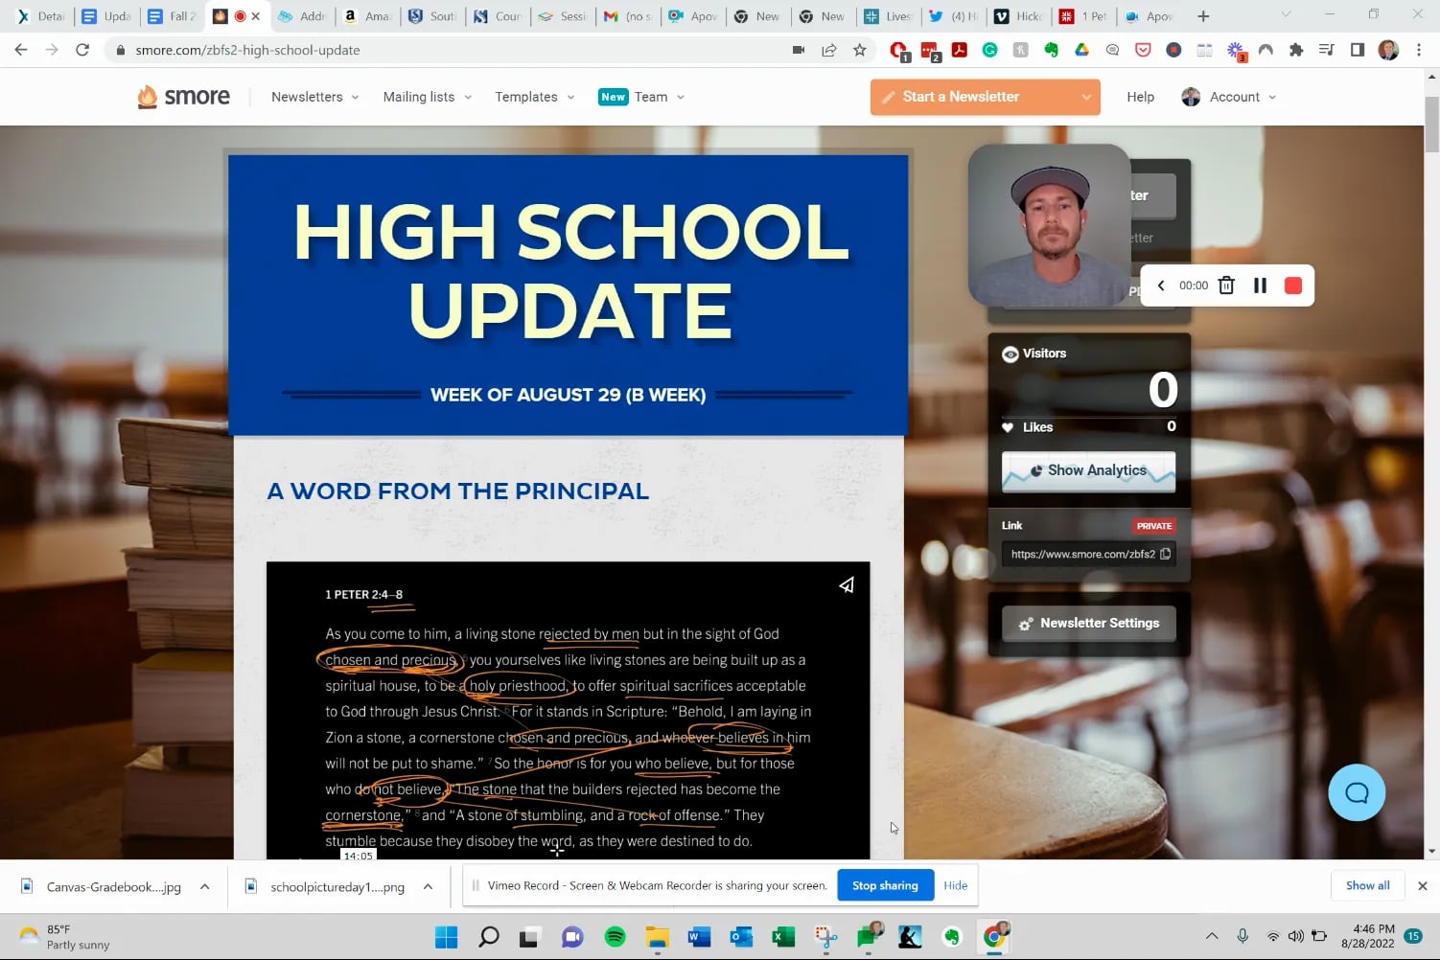Screen dimensions: 1440x960
Task: Delete the recording with the trash icon
Action: coord(1226,286)
